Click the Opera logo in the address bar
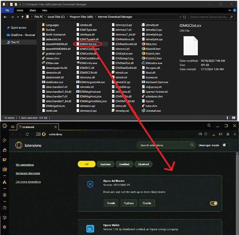 point(44,134)
